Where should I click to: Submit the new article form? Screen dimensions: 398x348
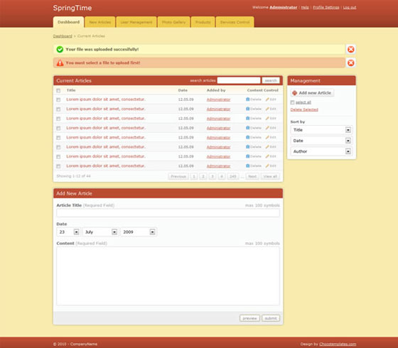(271, 318)
